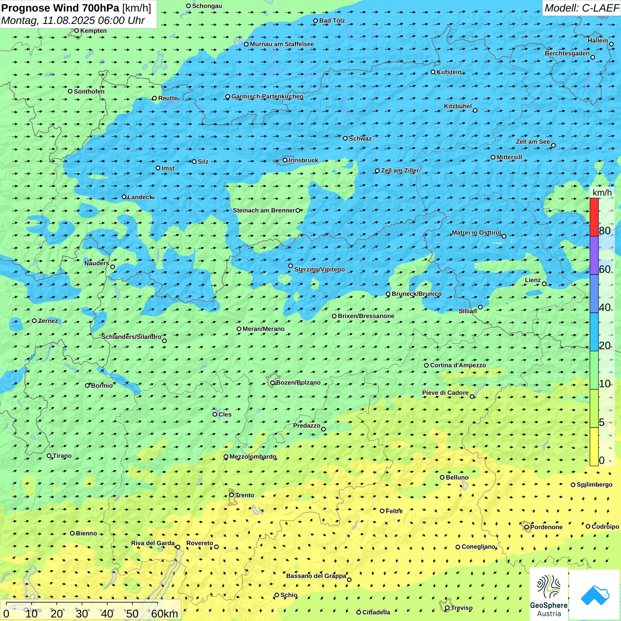
Task: Click the Mittersill city label
Action: point(509,157)
